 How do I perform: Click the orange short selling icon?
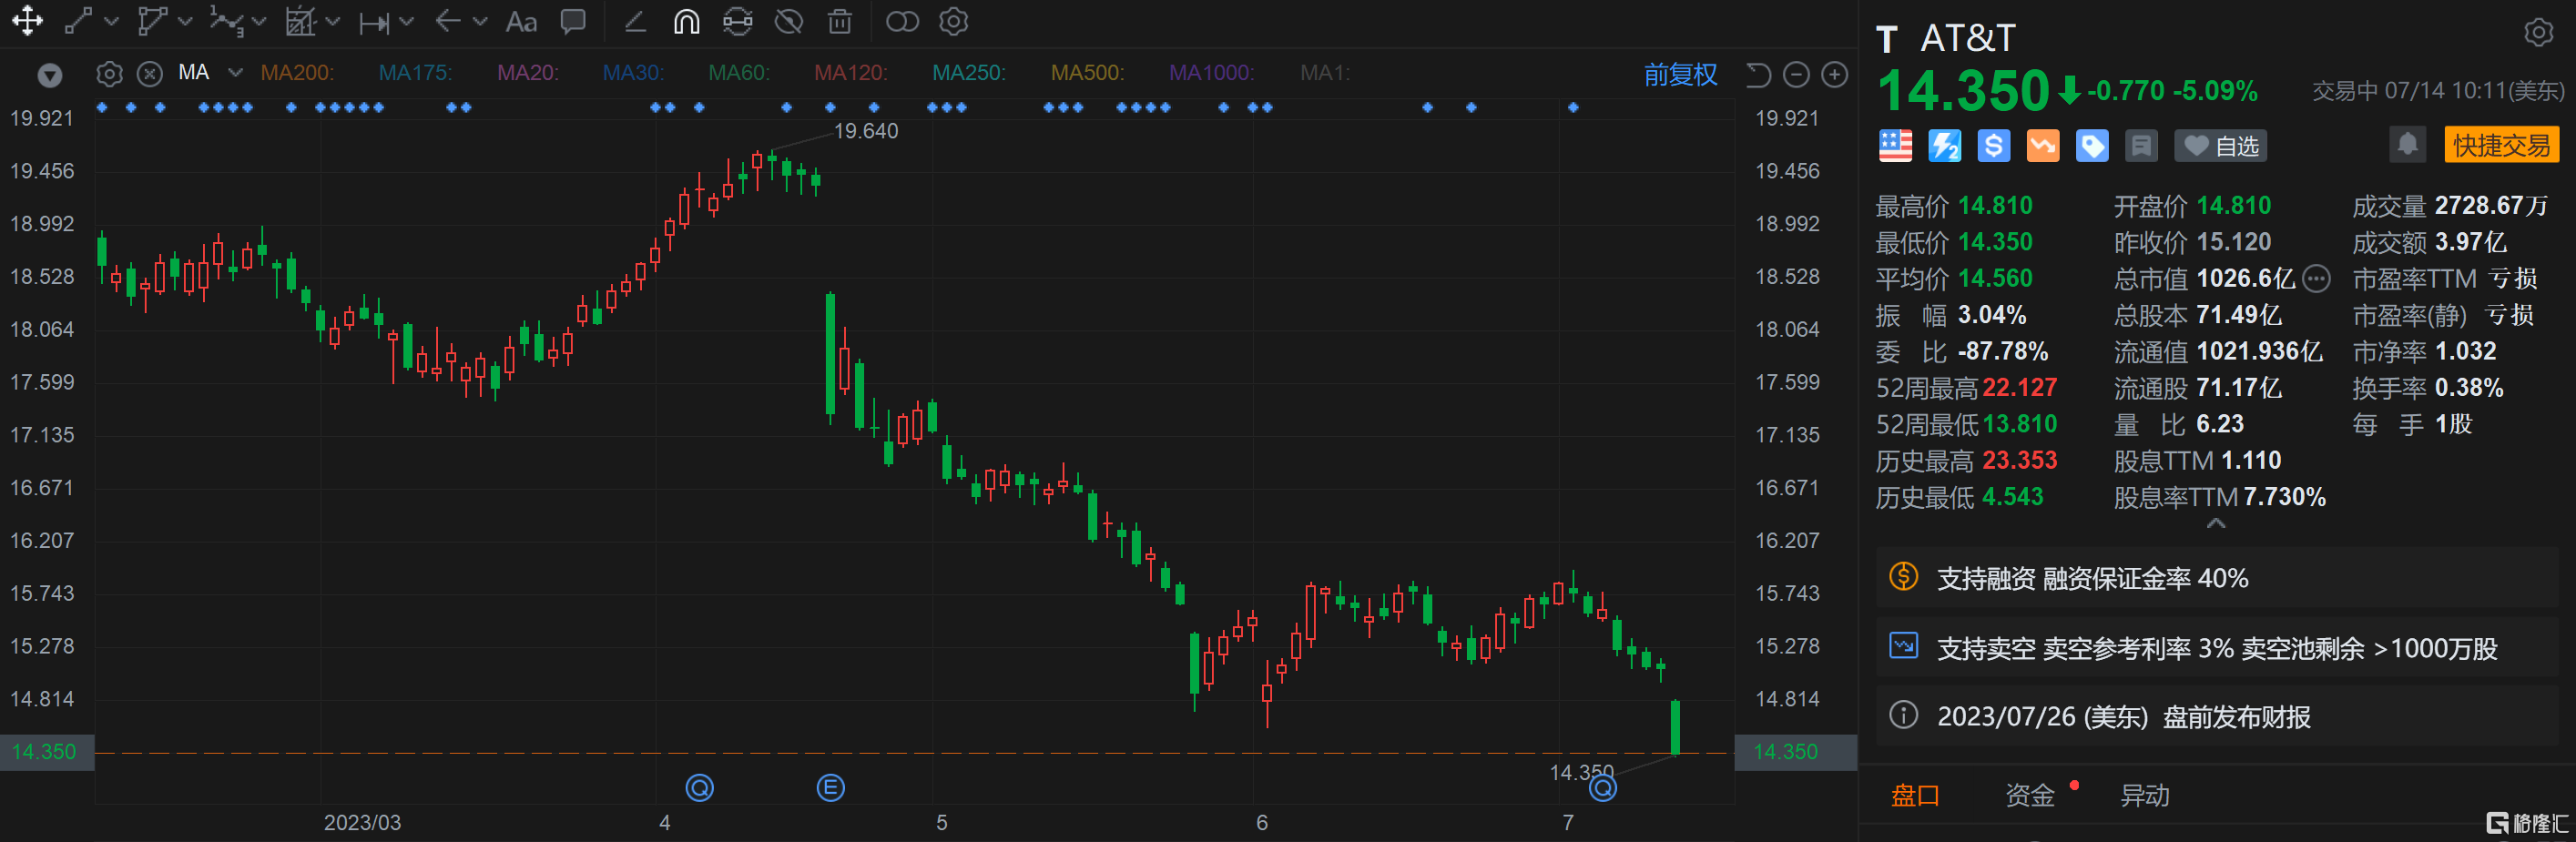[x=2043, y=146]
